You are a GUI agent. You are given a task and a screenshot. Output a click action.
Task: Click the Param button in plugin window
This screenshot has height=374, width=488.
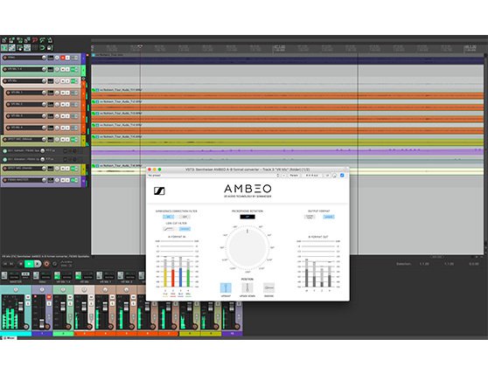click(x=294, y=176)
